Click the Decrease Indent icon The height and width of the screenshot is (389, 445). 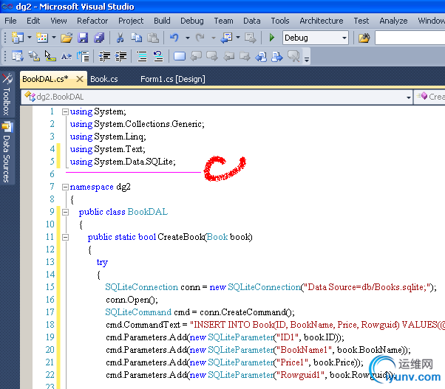click(105, 56)
